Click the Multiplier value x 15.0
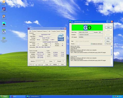The width and height of the screenshot is (123, 98). [x=40, y=54]
